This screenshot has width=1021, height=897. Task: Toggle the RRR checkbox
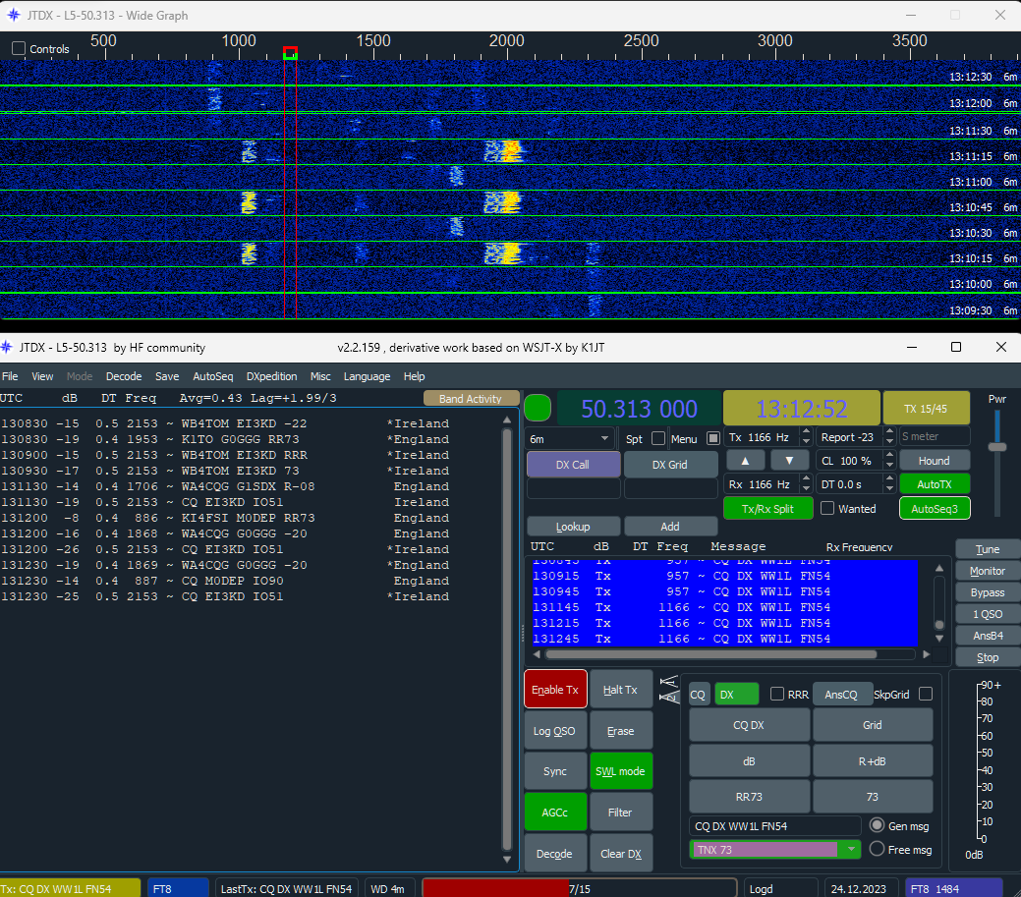[x=777, y=694]
